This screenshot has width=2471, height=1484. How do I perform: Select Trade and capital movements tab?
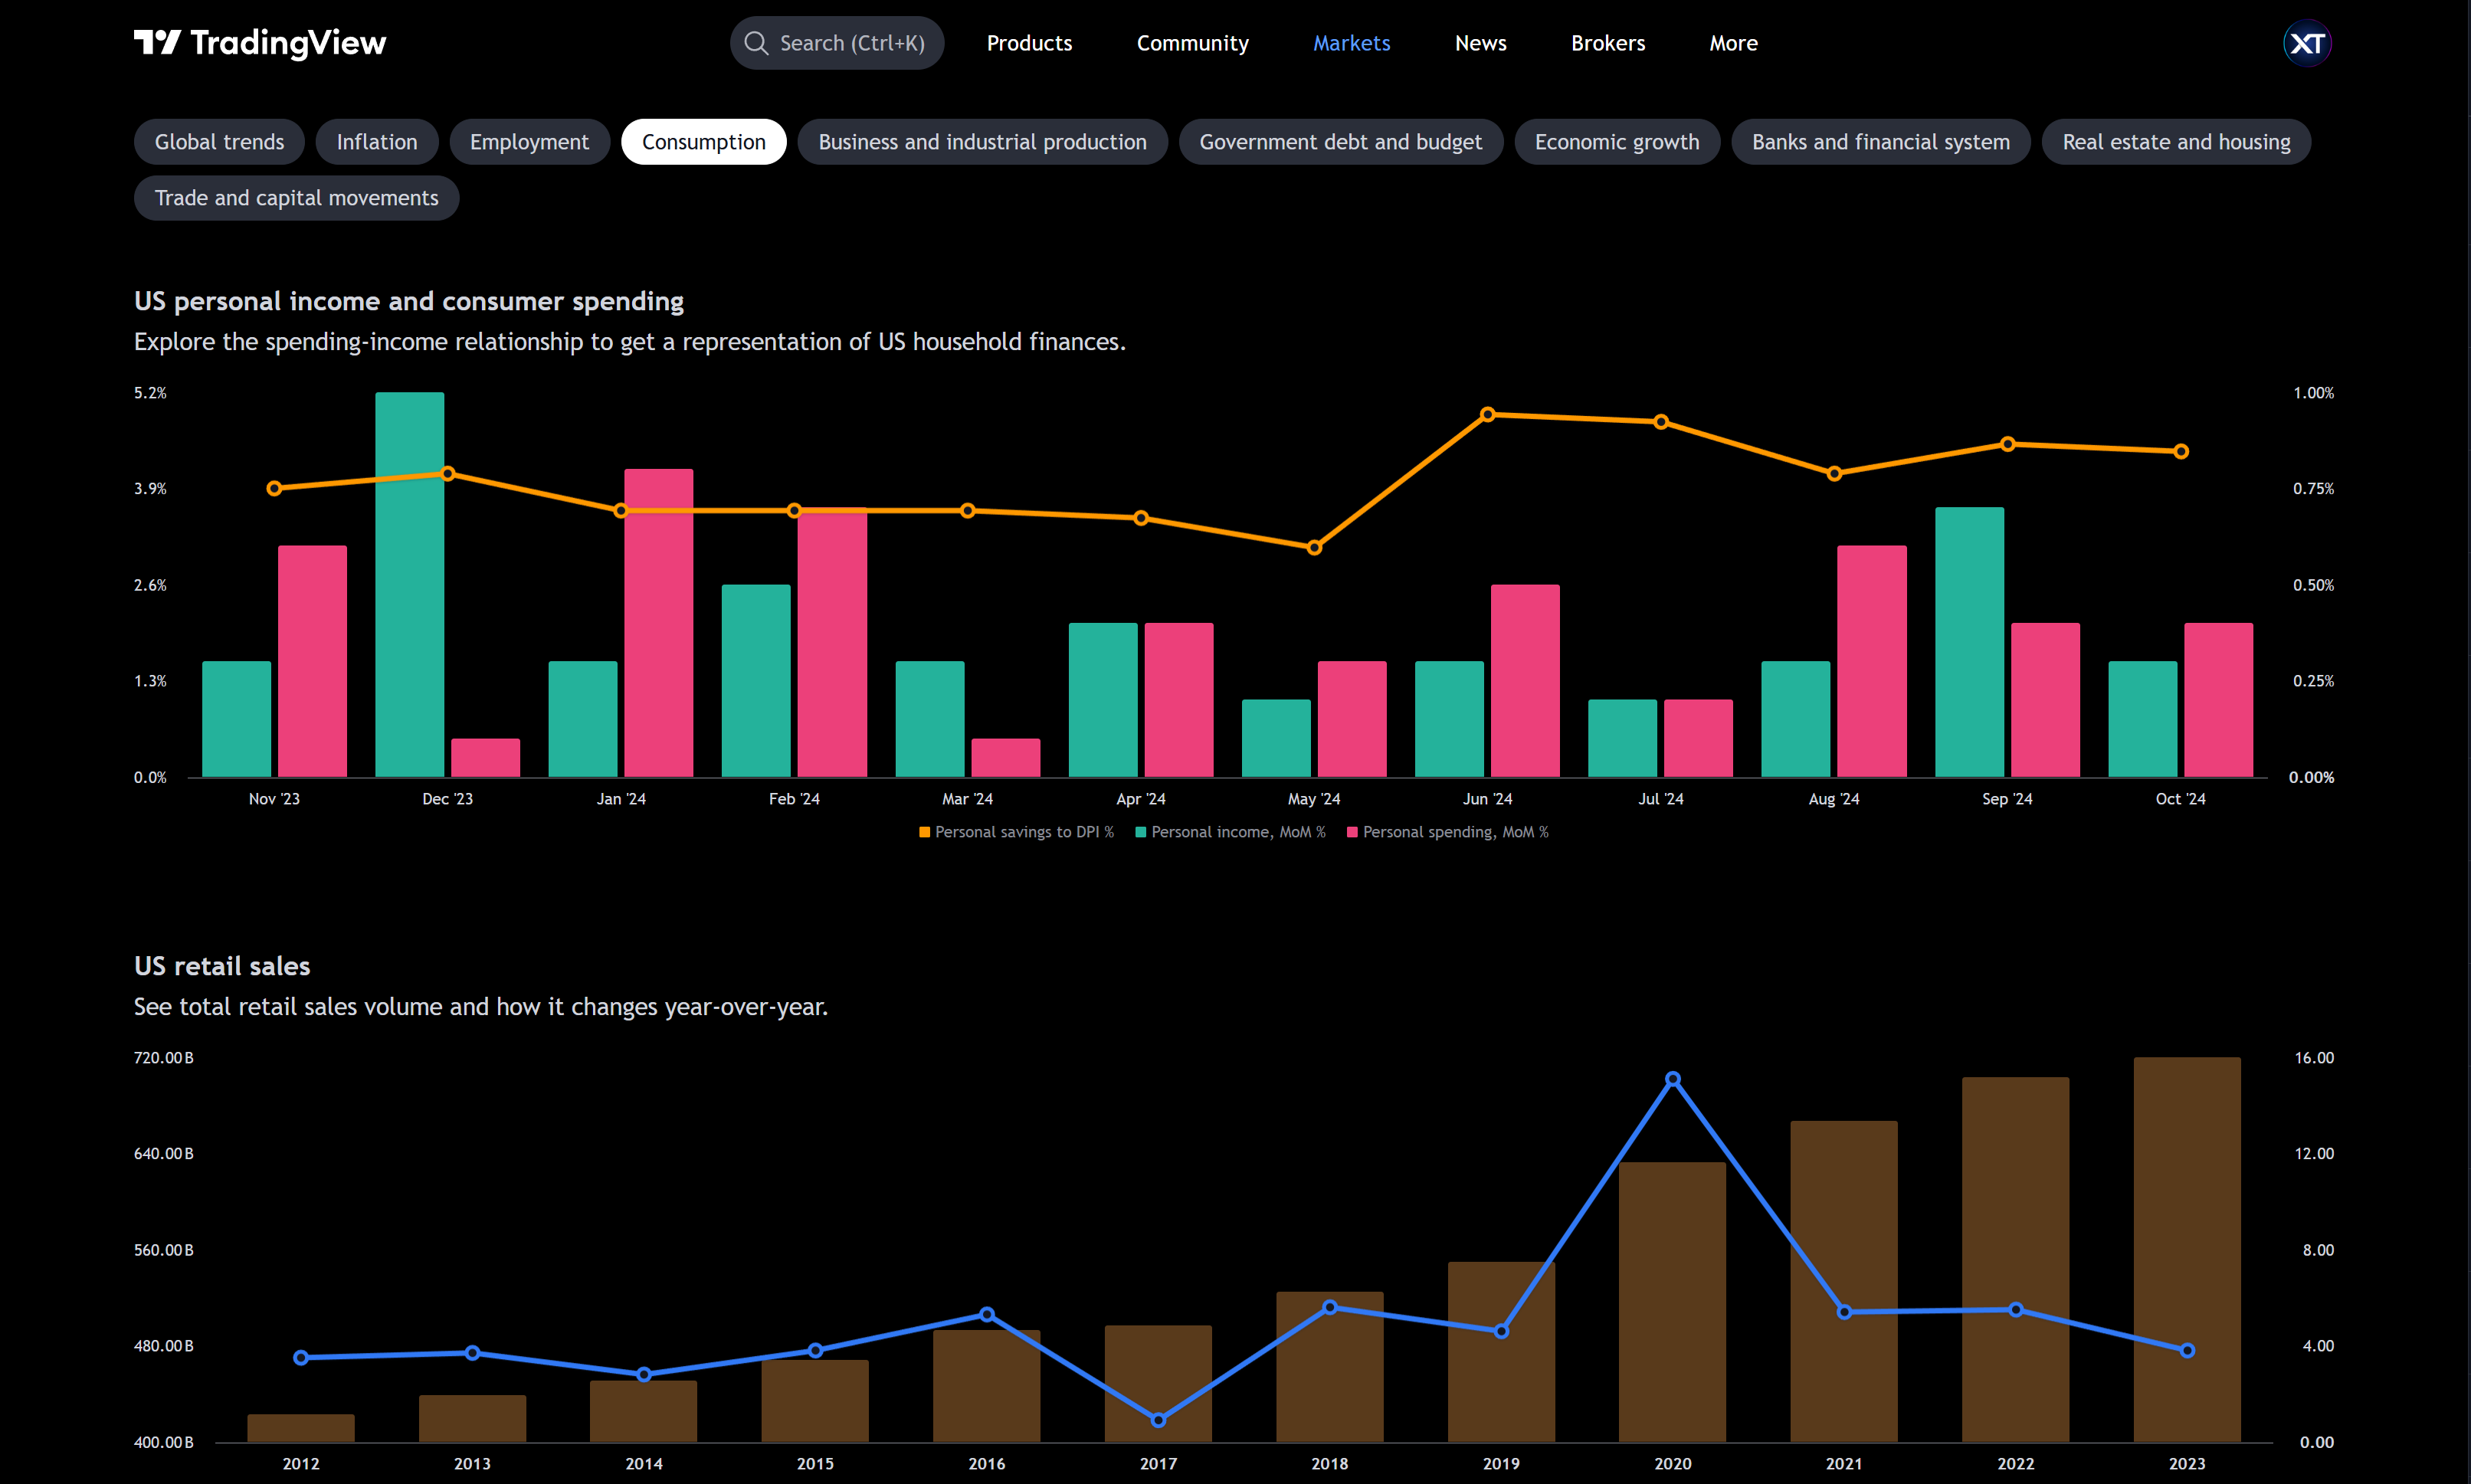[296, 198]
